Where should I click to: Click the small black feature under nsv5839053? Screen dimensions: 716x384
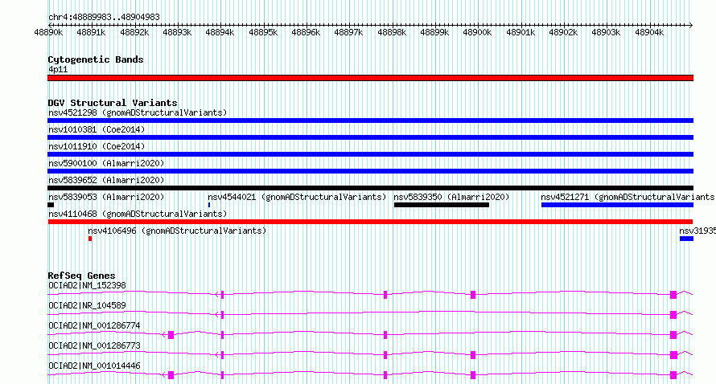pyautogui.click(x=51, y=205)
